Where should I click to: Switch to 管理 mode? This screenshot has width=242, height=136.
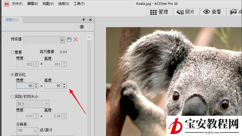[160, 12]
